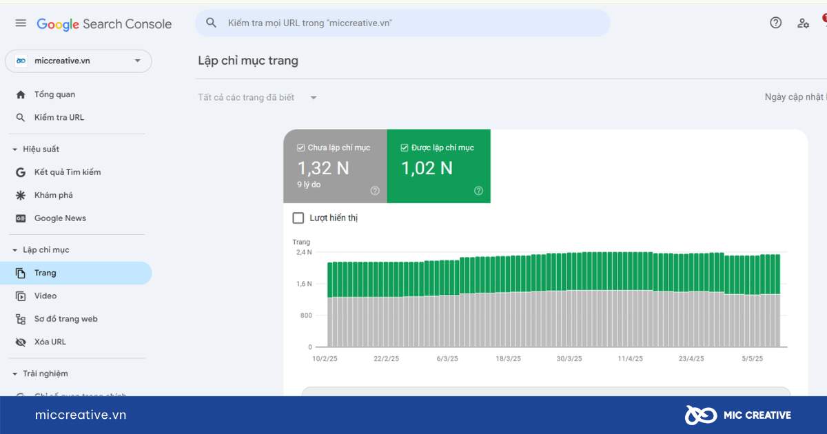
Task: Click the 11/4/25 date label
Action: pyautogui.click(x=630, y=359)
